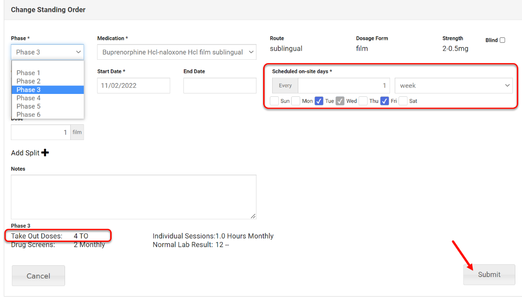The height and width of the screenshot is (297, 522).
Task: Click the Start Date field
Action: coord(133,86)
